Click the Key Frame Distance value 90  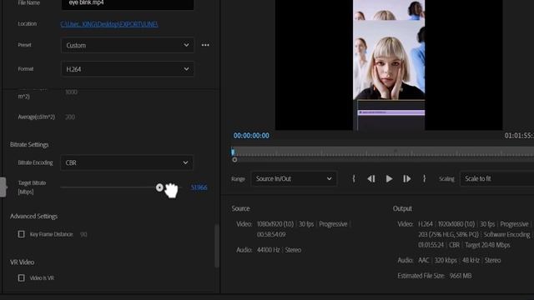(x=83, y=234)
